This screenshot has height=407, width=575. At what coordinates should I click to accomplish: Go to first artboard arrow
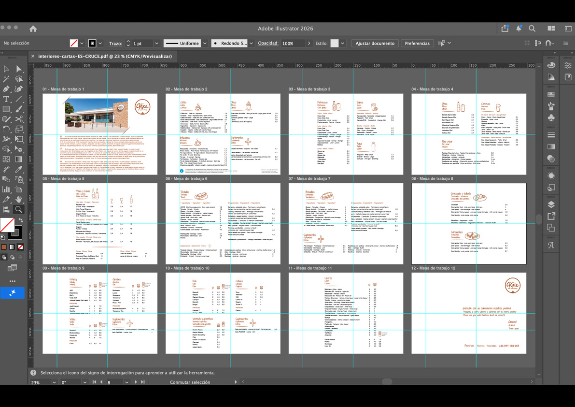tap(94, 382)
